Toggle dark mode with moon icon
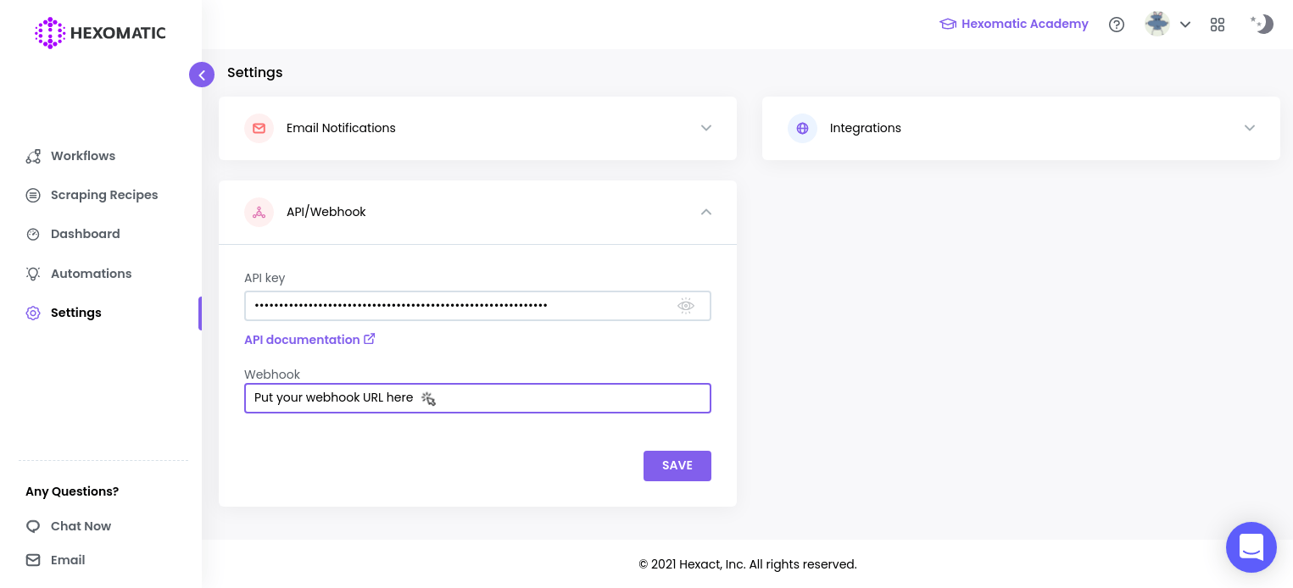 click(x=1262, y=24)
